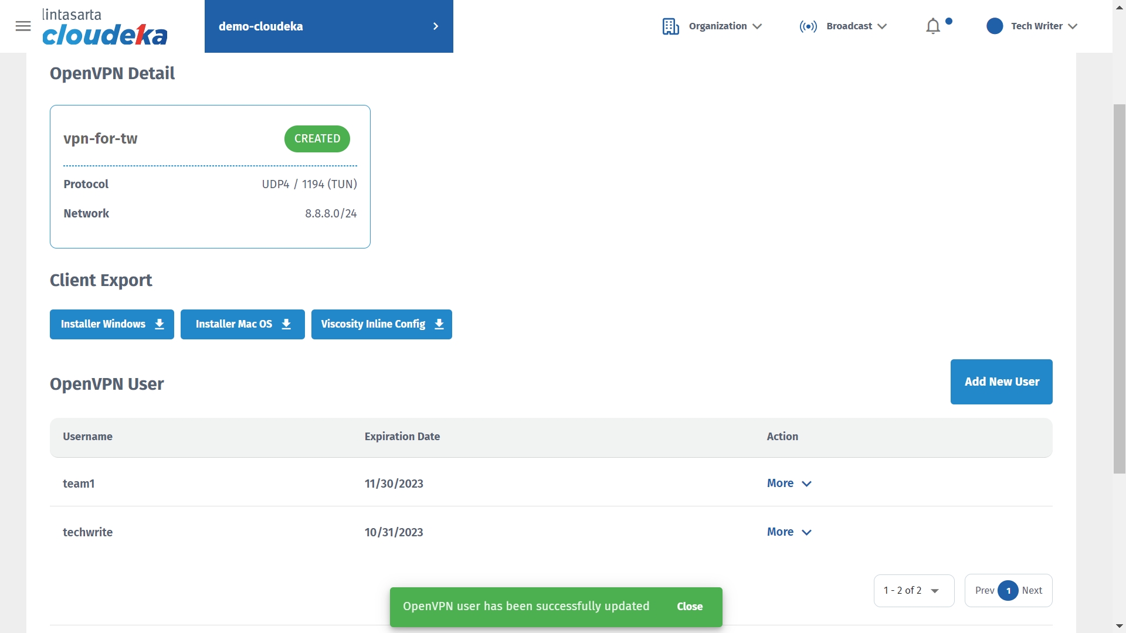Go to the Next page

click(x=1032, y=591)
